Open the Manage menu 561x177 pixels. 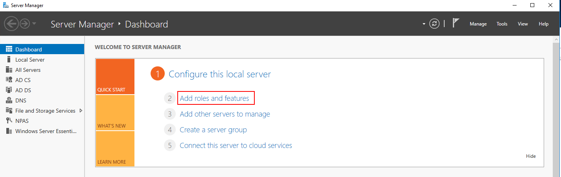click(478, 24)
